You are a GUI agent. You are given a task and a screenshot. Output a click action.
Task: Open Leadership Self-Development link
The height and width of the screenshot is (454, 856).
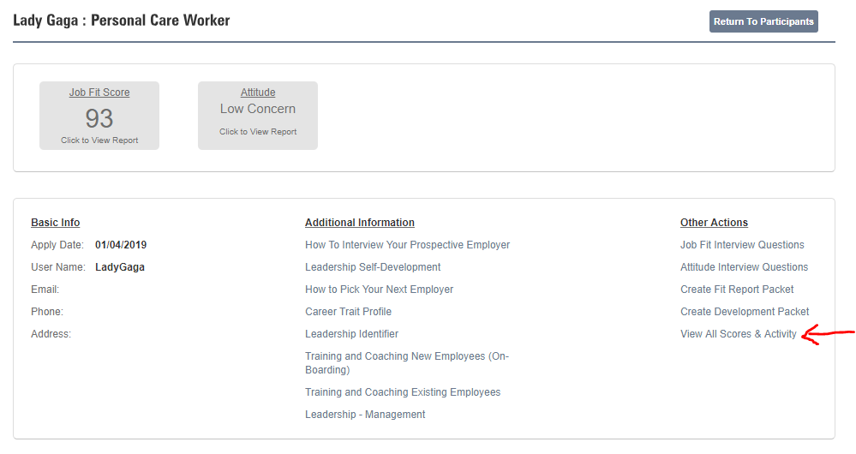pyautogui.click(x=373, y=267)
